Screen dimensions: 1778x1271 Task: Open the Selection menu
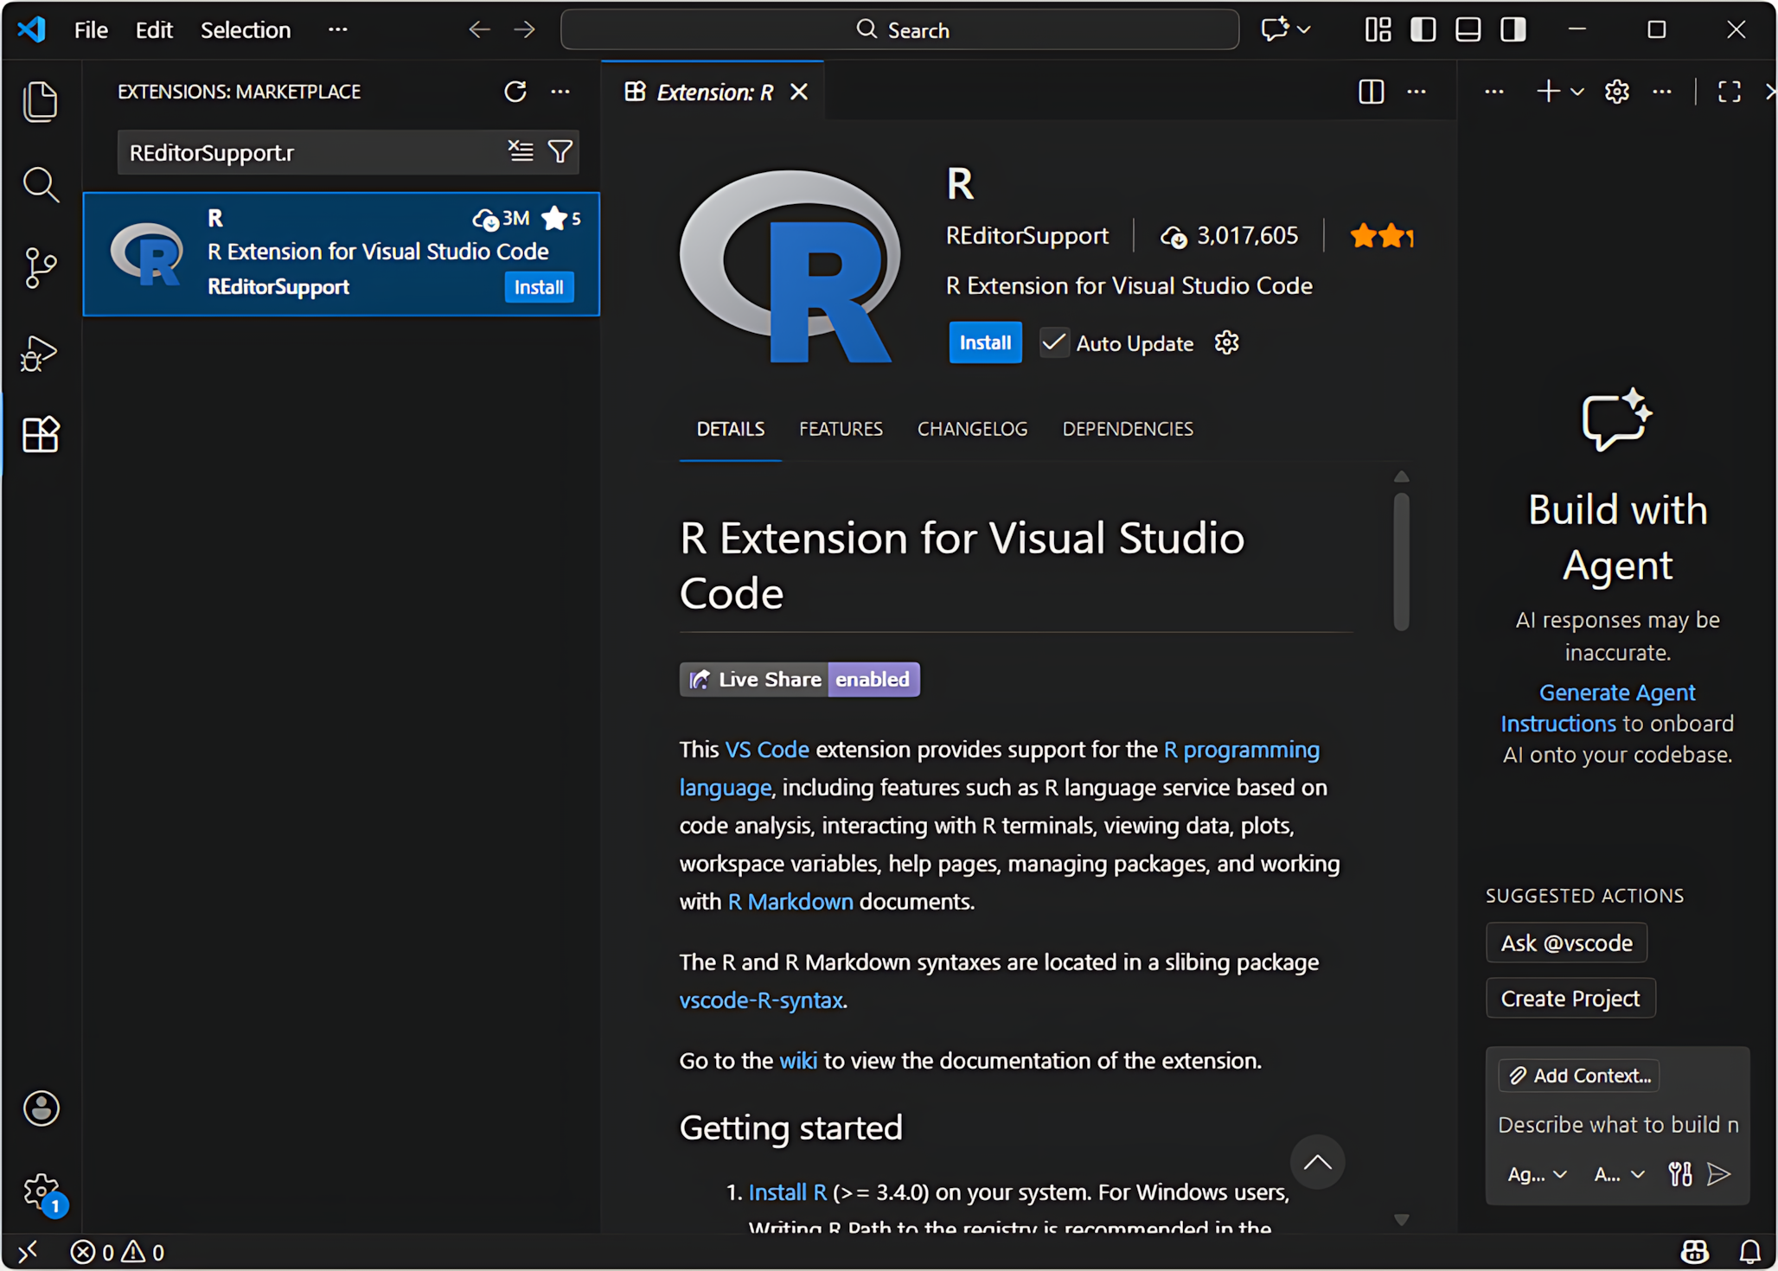pos(246,30)
